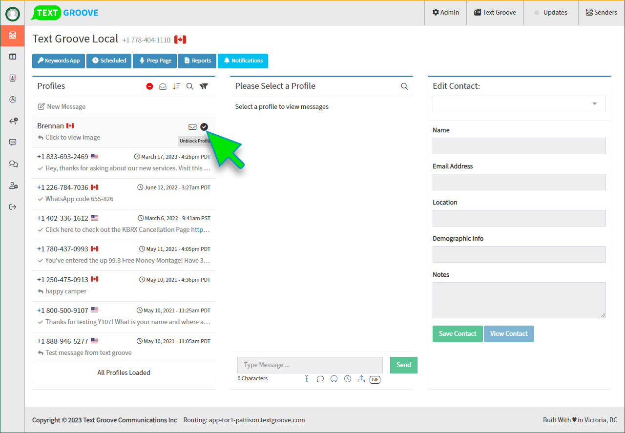Click the 'WhatsApp code 655-826' message preview
The width and height of the screenshot is (625, 433).
[x=80, y=199]
